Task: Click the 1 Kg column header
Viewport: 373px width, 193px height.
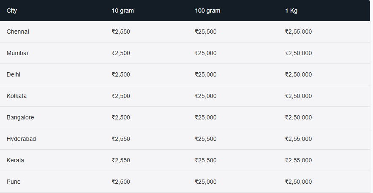Action: (x=291, y=11)
